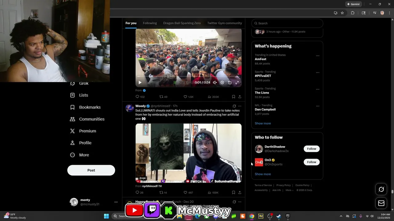Show more under Who to follow
The image size is (394, 221).
click(x=263, y=174)
